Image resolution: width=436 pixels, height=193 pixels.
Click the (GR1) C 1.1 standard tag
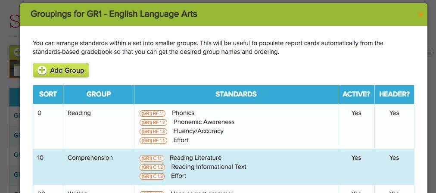coord(152,158)
